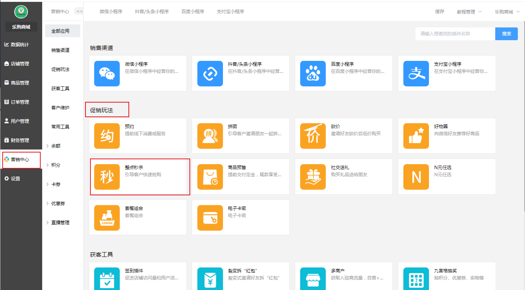Image resolution: width=525 pixels, height=290 pixels.
Task: Switch to the 抖音/头条小程序 top tab
Action: tap(152, 12)
